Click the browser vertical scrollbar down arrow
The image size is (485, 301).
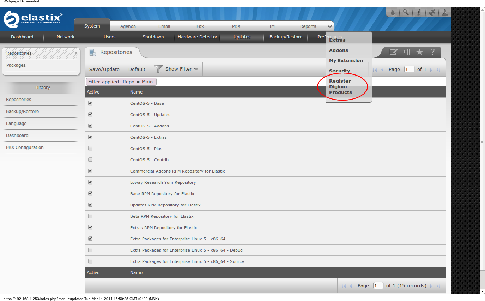pyautogui.click(x=483, y=291)
